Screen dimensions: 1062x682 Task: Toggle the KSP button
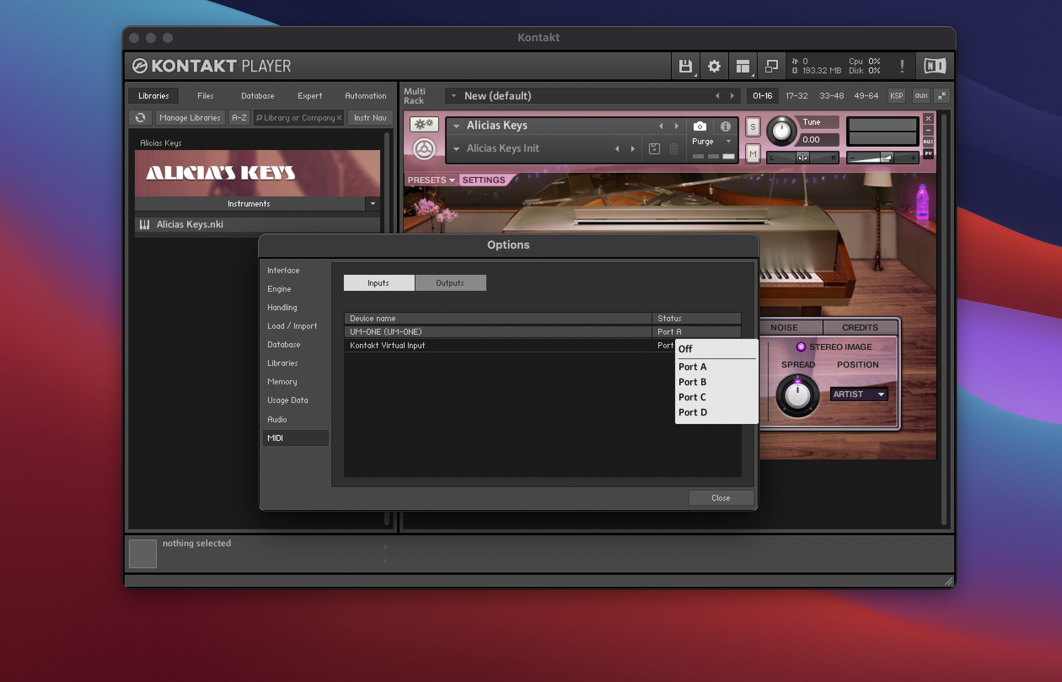896,96
